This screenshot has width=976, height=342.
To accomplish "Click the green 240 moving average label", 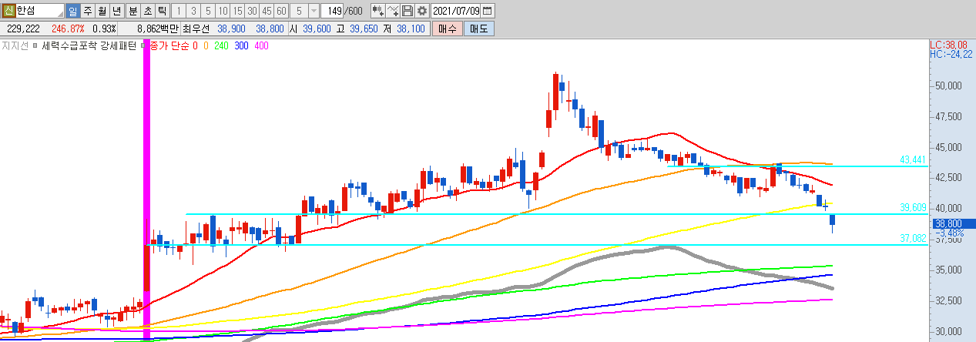I will [221, 46].
